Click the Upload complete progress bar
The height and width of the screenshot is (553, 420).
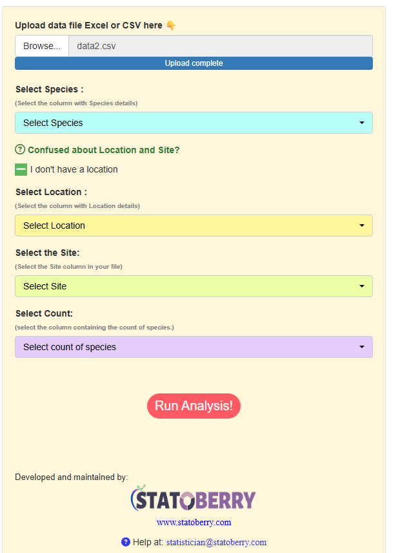194,63
